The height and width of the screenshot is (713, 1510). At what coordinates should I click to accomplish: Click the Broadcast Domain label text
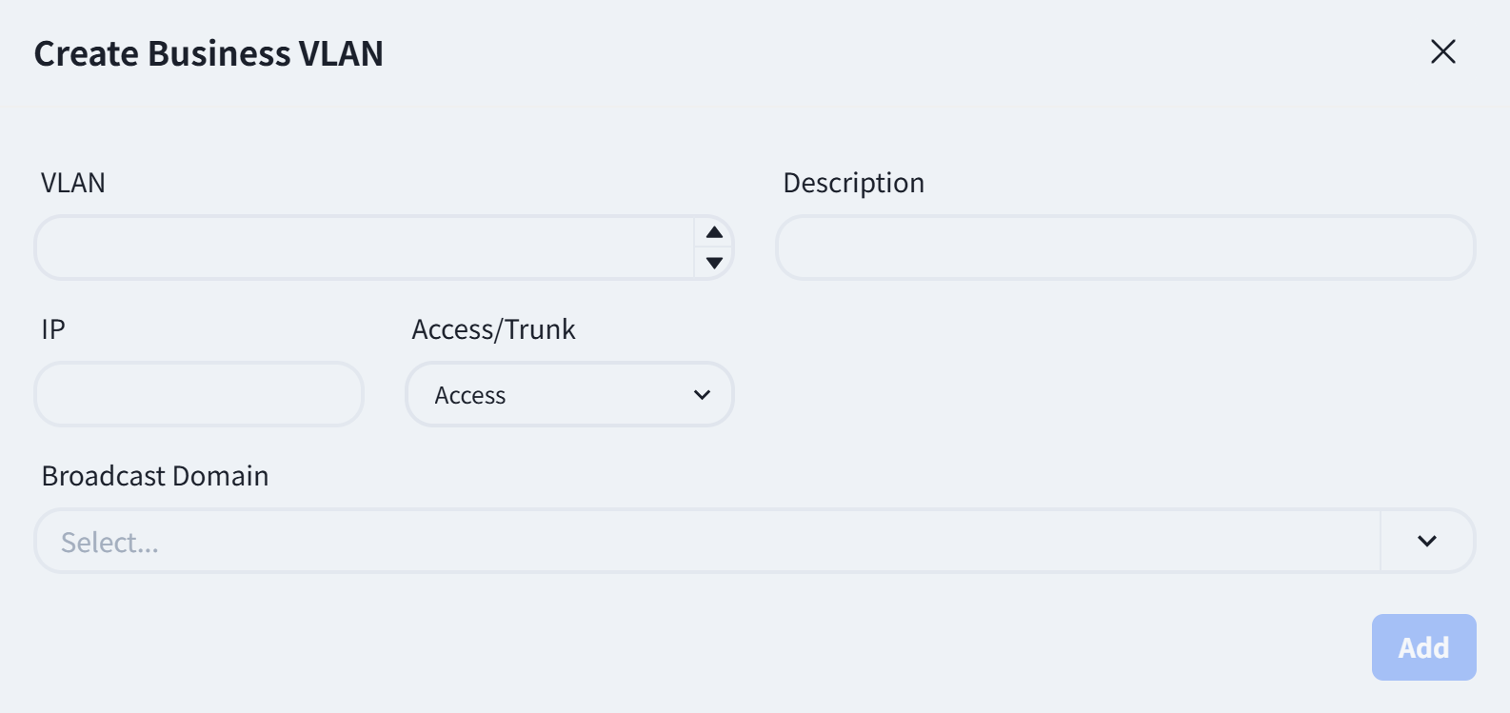point(155,476)
